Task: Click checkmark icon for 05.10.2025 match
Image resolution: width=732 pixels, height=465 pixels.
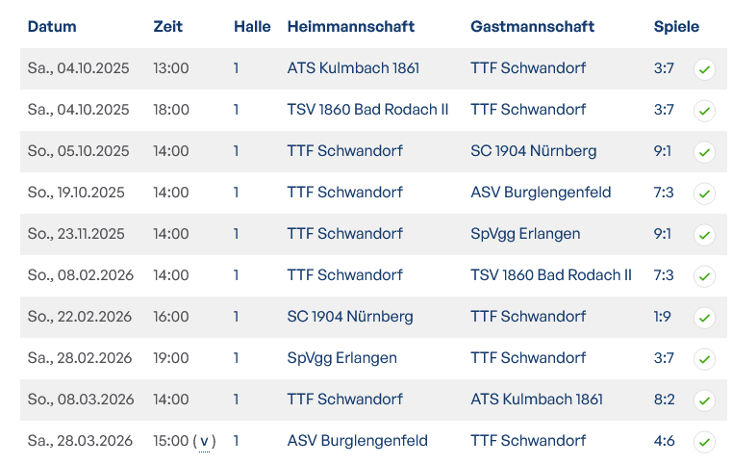Action: 704,152
